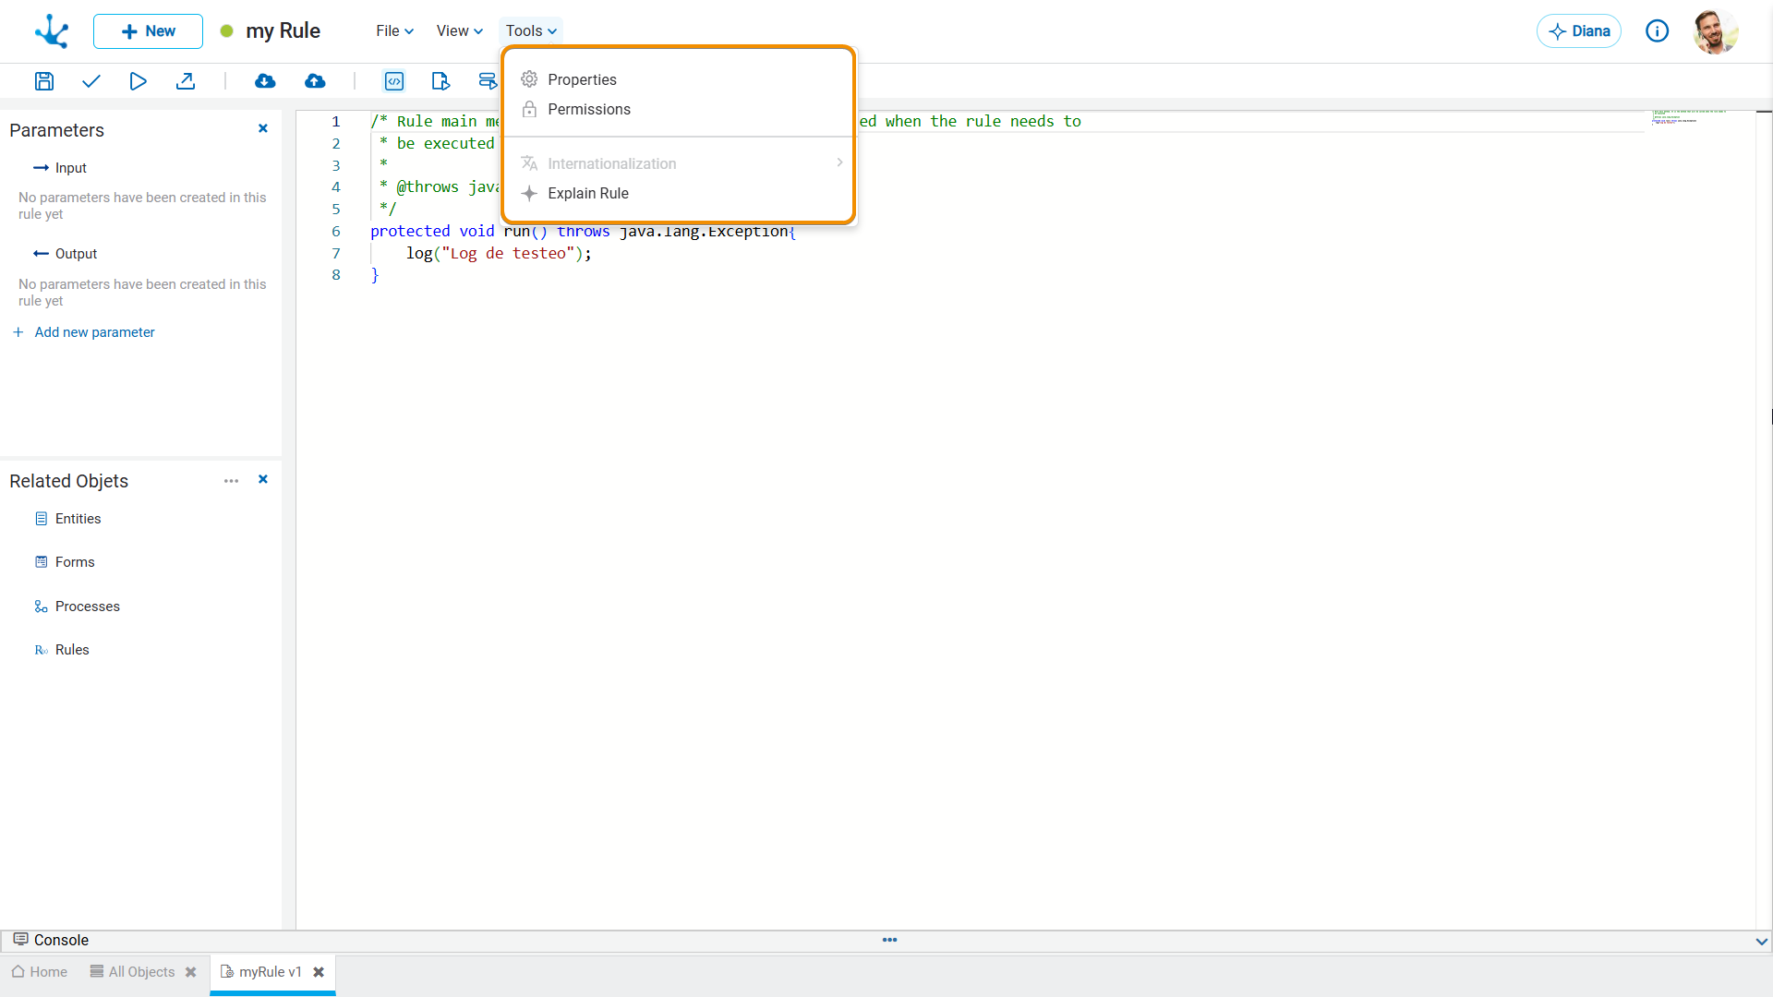Toggle the code editor view icon

pyautogui.click(x=394, y=81)
